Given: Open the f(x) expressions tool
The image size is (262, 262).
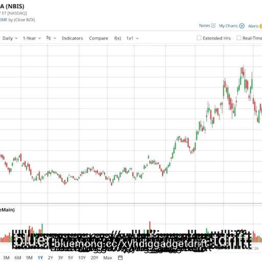Looking at the screenshot, I should pos(118,38).
